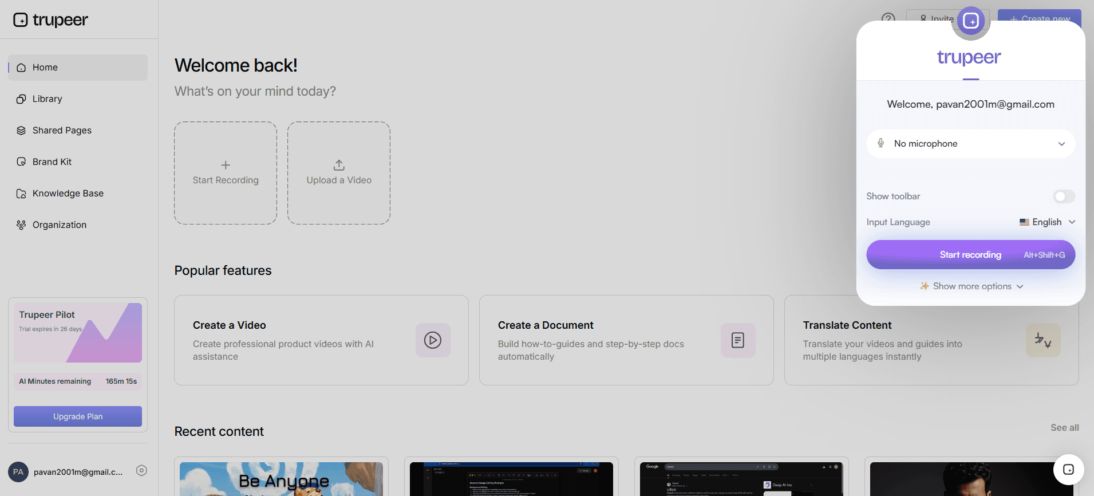Open the Input Language English dropdown
The image size is (1094, 496).
[1047, 222]
